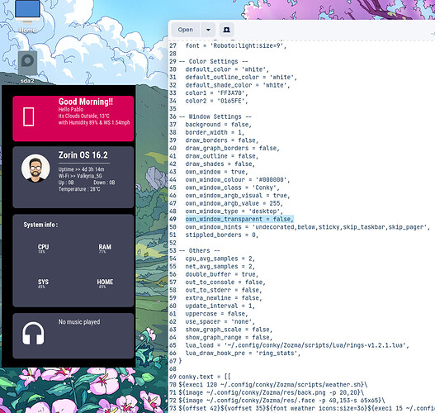Click show_graph_scale = false line

point(229,330)
